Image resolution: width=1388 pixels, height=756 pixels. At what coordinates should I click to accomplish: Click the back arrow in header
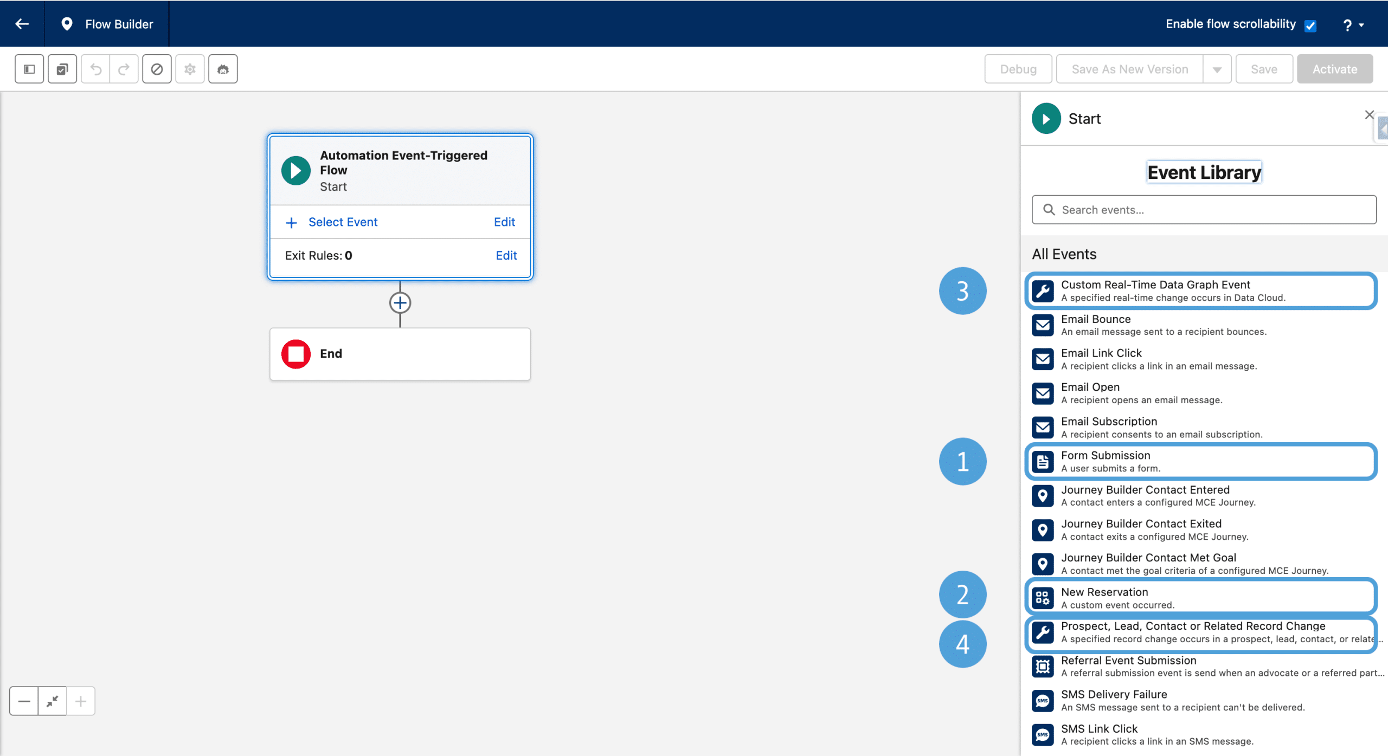point(22,24)
